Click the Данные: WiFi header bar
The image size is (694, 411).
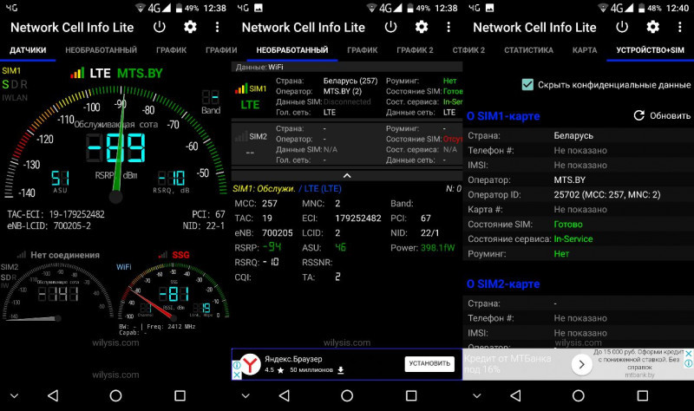pos(347,67)
